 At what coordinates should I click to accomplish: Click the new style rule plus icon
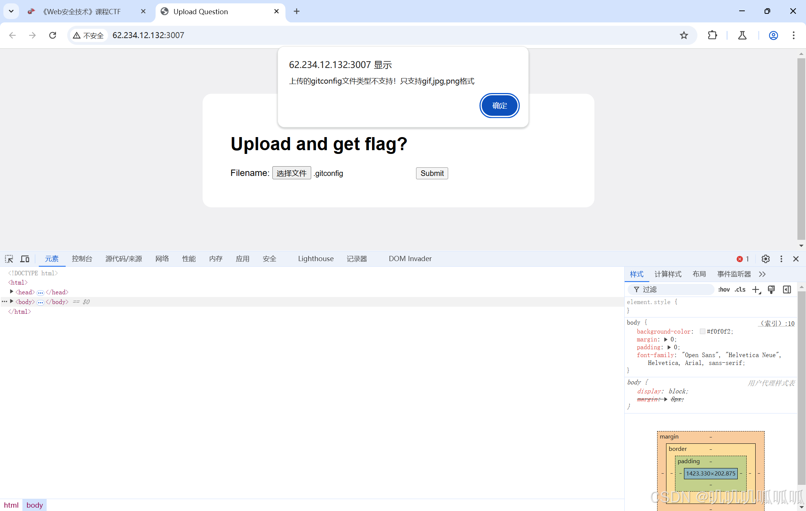[x=756, y=289]
